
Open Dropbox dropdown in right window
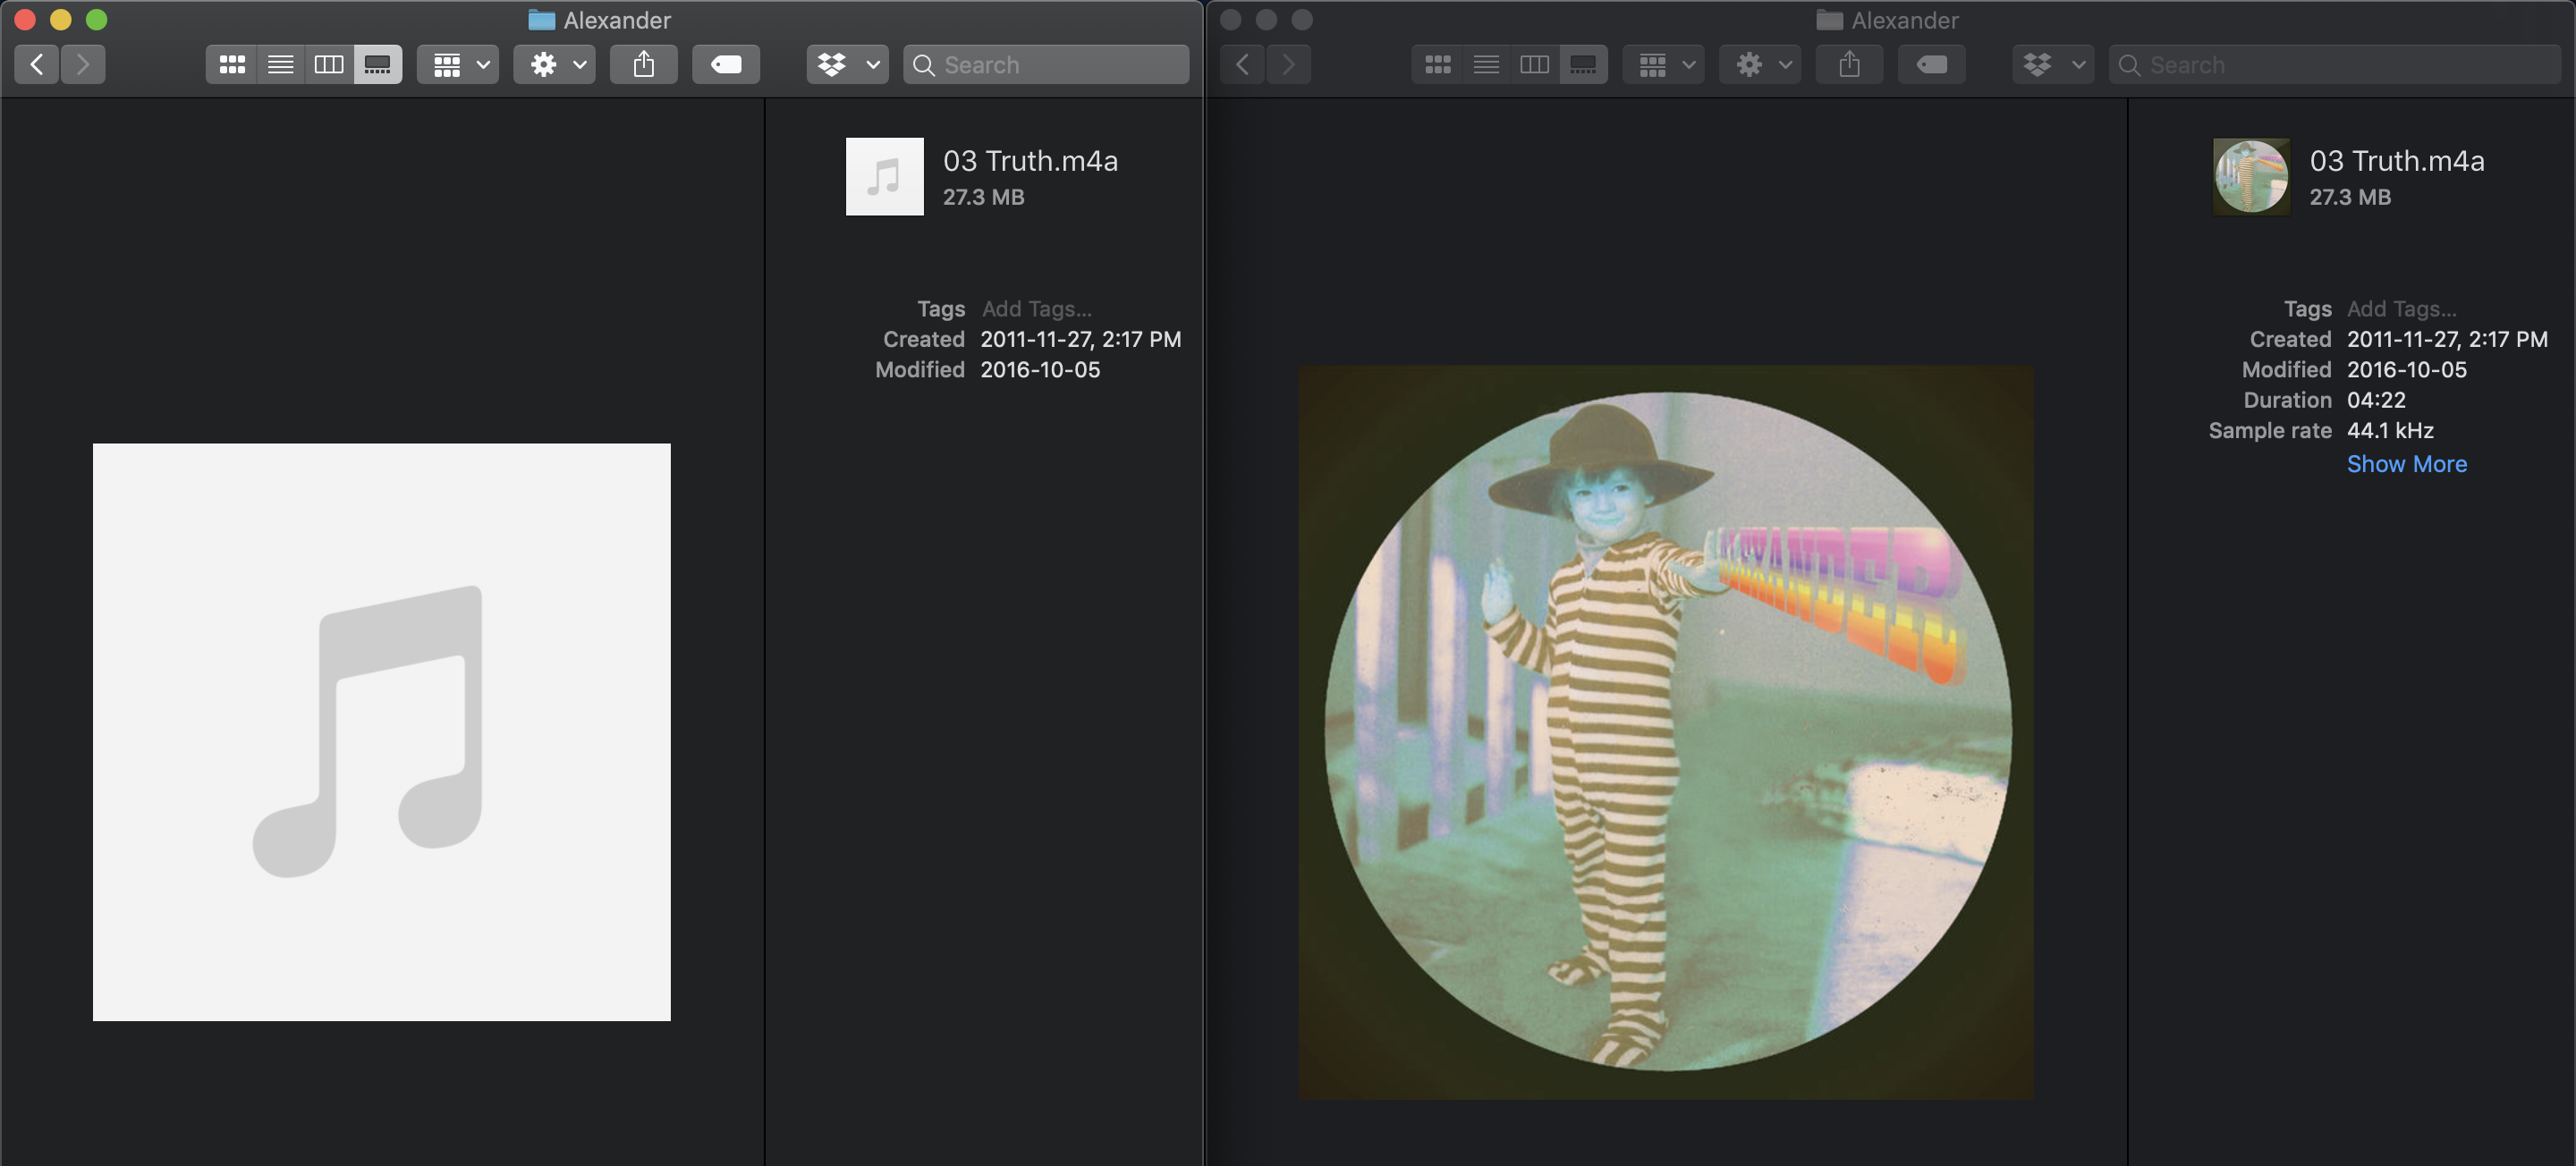[x=2053, y=65]
